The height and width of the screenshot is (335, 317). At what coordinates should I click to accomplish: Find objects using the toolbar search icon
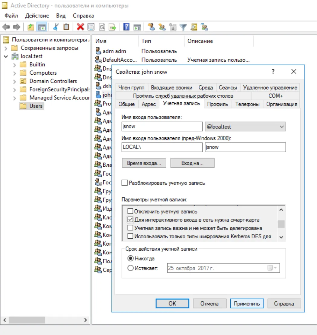(194, 27)
